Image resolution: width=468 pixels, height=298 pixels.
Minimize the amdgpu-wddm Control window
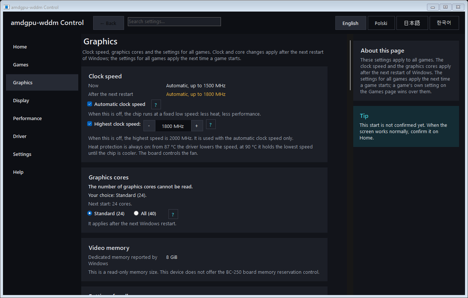pyautogui.click(x=432, y=7)
